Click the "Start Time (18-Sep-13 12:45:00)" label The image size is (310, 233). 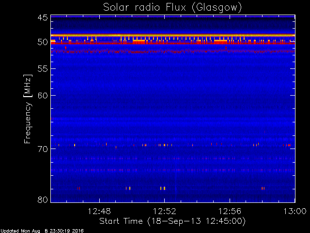tap(172, 221)
